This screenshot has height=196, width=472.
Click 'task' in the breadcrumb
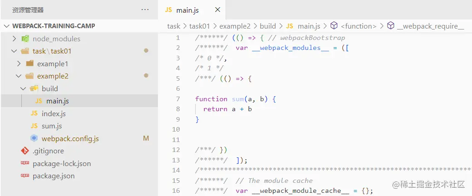point(174,26)
